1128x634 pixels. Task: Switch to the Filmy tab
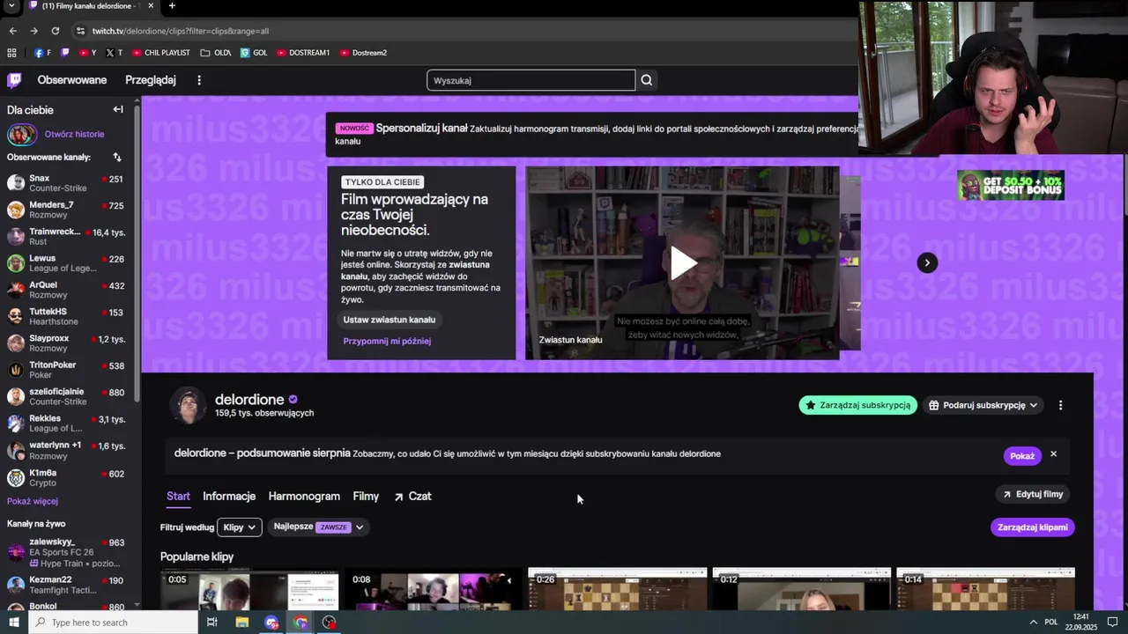[x=366, y=497]
